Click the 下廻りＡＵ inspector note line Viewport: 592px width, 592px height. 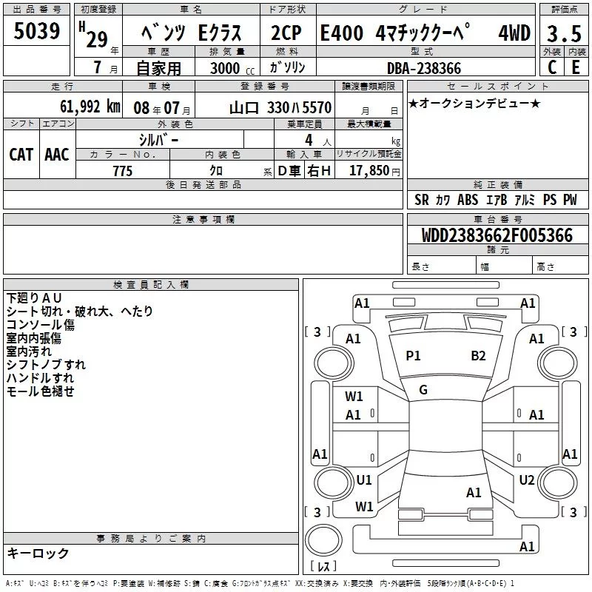35,297
